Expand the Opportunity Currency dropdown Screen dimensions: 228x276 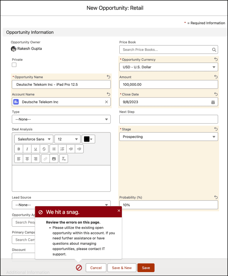168,67
